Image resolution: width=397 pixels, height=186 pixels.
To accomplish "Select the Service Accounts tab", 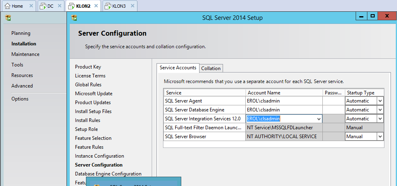I will point(178,68).
